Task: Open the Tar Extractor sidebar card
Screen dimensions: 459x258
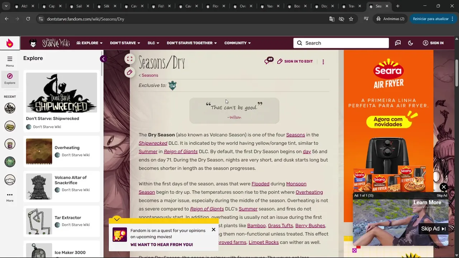Action: [61, 221]
